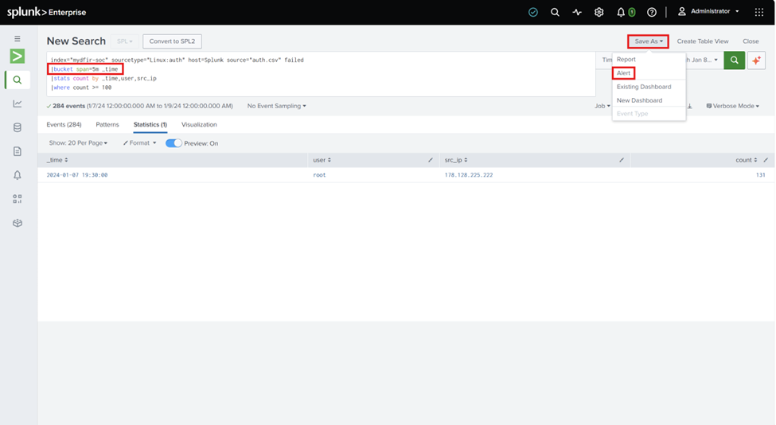Image resolution: width=776 pixels, height=425 pixels.
Task: Open the AI assistant sparkle icon
Action: point(756,60)
